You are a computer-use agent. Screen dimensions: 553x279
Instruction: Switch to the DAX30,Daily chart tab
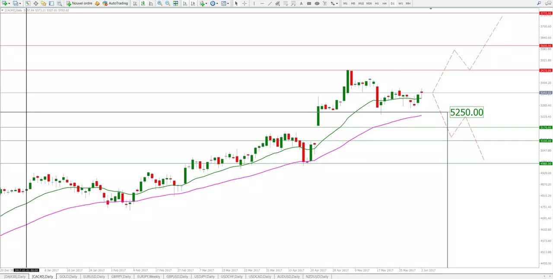[x=15, y=276]
